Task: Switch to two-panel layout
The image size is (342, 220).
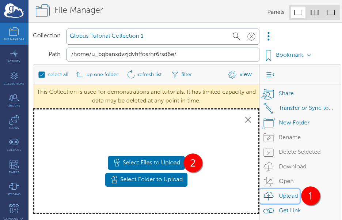Action: (315, 12)
